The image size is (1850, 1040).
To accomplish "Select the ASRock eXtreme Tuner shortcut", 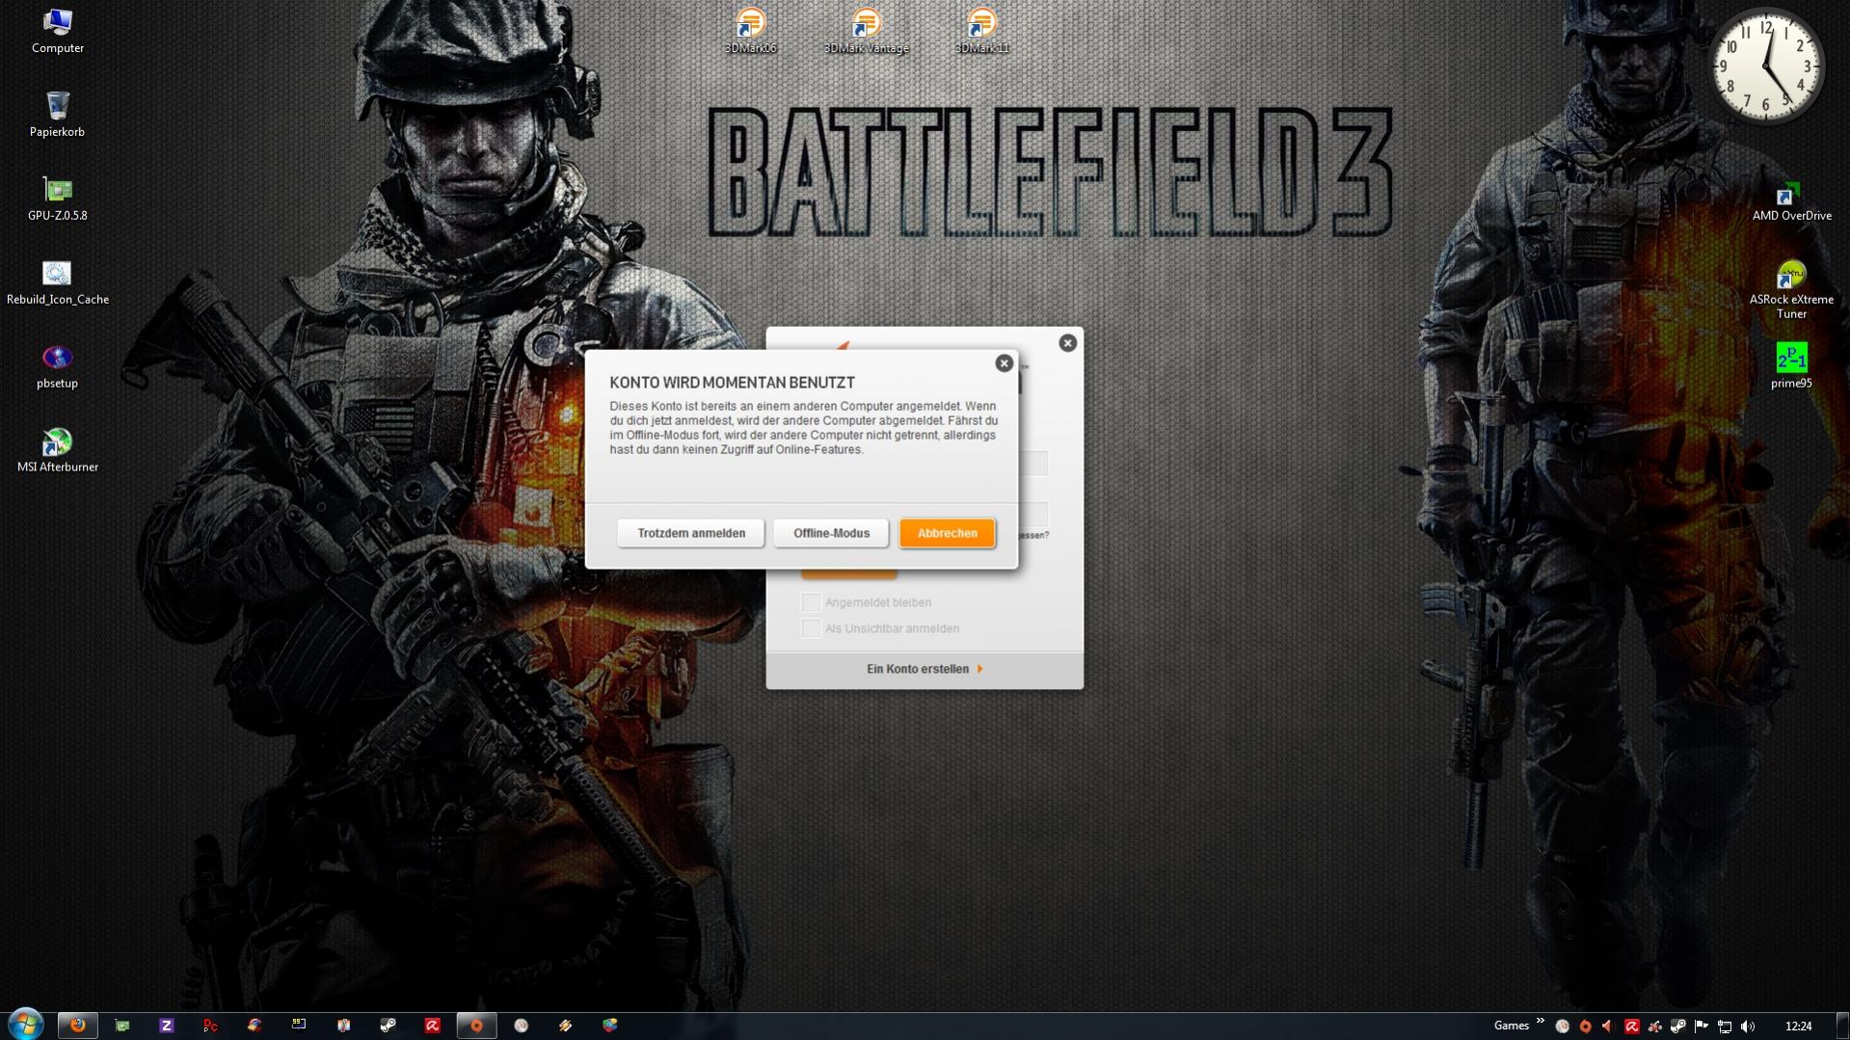I will [x=1791, y=289].
